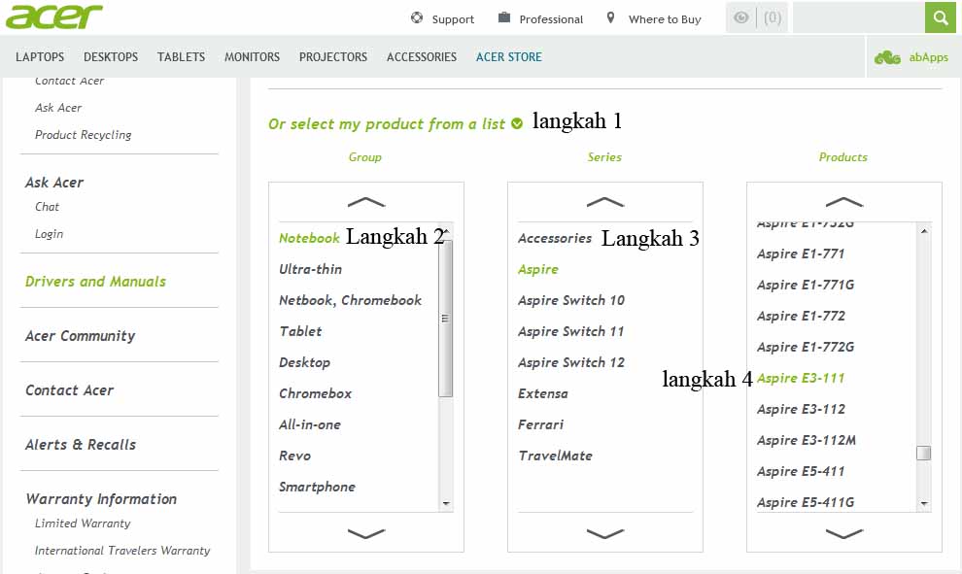This screenshot has height=574, width=962.
Task: Select Aspire E3-112 from Products list
Action: coord(801,409)
